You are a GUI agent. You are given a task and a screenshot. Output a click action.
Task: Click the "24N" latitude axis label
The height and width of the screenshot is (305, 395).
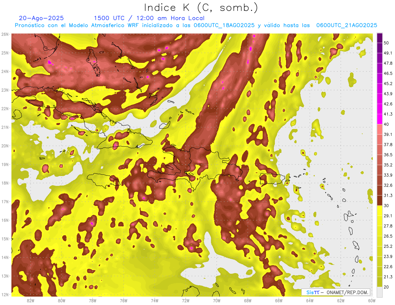(5, 71)
